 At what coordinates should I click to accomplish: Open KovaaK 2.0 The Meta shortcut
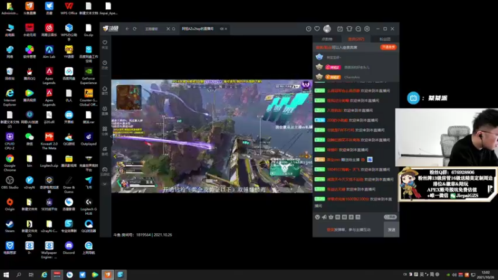coord(49,141)
